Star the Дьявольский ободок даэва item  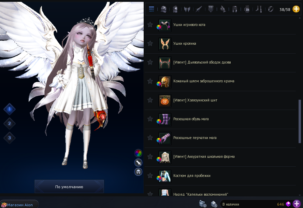click(150, 62)
